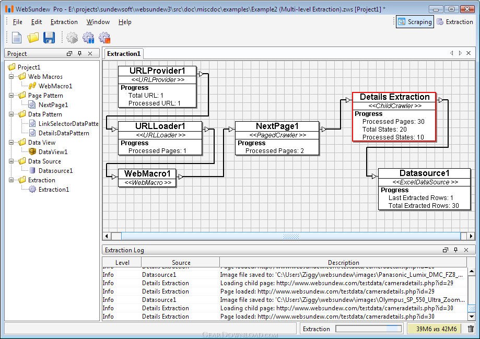Screen dimensions: 480x339
Task: Click the editor next tab arrow
Action: [460, 53]
